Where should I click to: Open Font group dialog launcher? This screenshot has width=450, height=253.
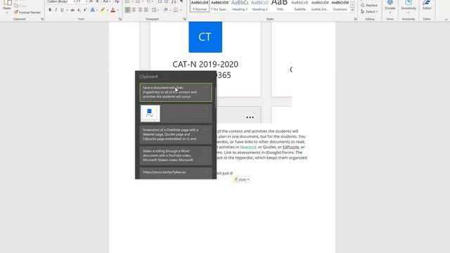(x=120, y=19)
